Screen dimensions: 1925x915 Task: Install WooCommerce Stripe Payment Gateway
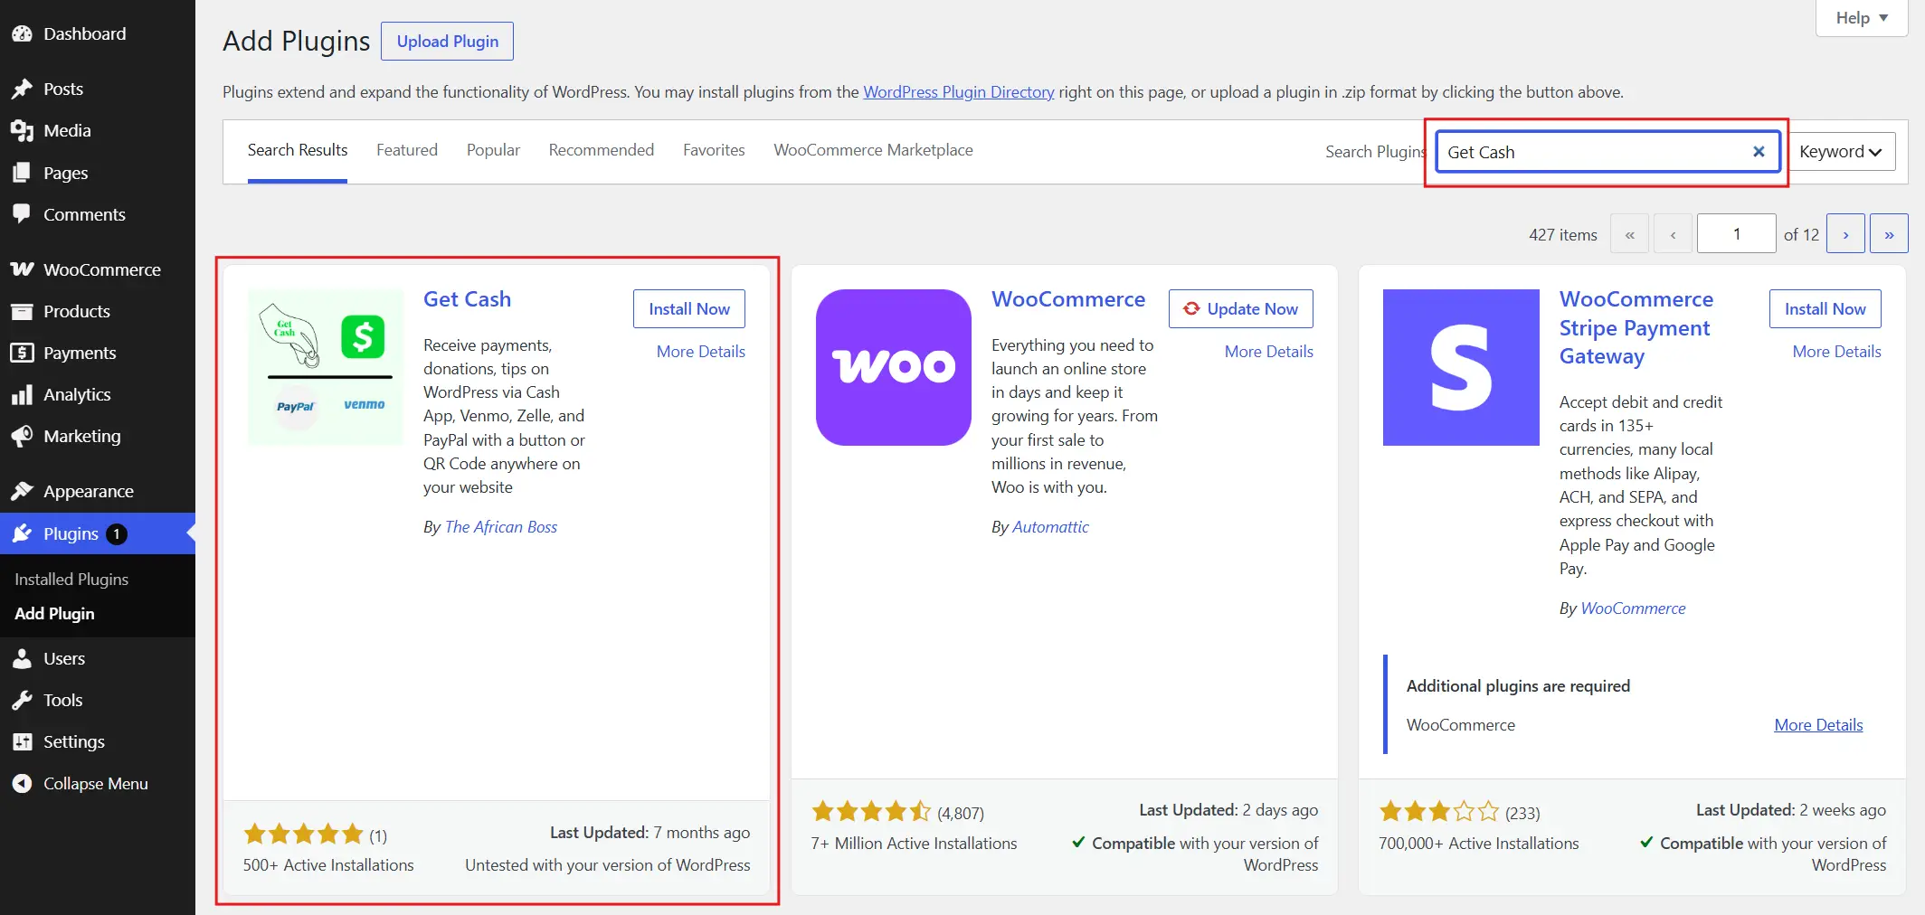(x=1825, y=308)
